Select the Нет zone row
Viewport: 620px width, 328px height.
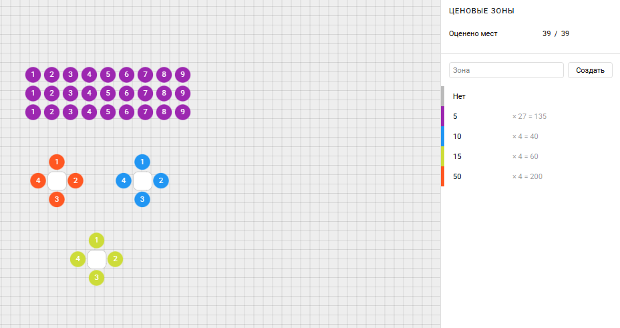point(530,96)
